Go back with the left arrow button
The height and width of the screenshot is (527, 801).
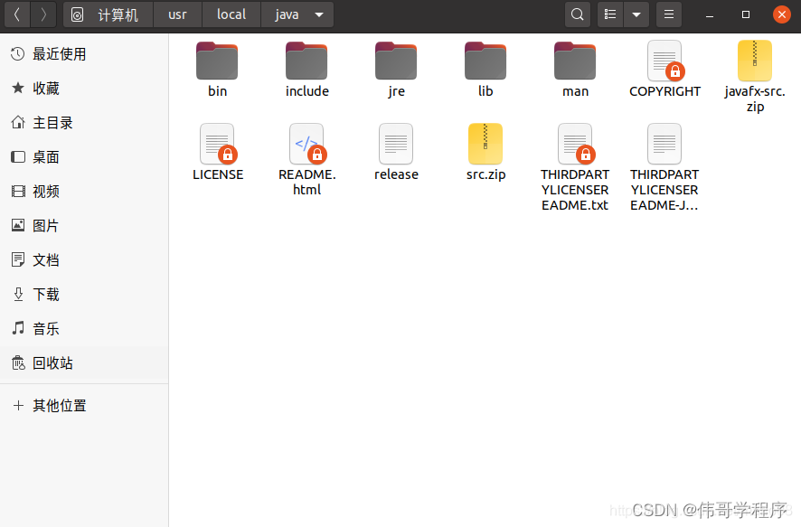17,14
